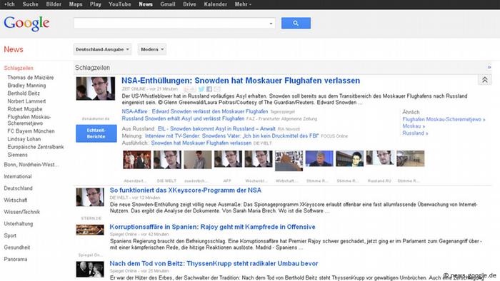The image size is (500, 281).
Task: Open Kalender from the top bar
Action: pos(216,4)
